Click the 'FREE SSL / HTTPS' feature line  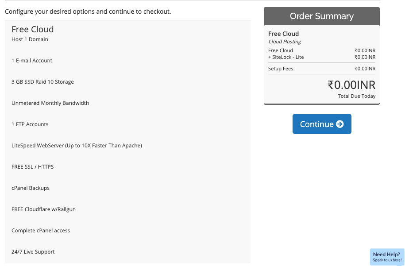pyautogui.click(x=33, y=167)
